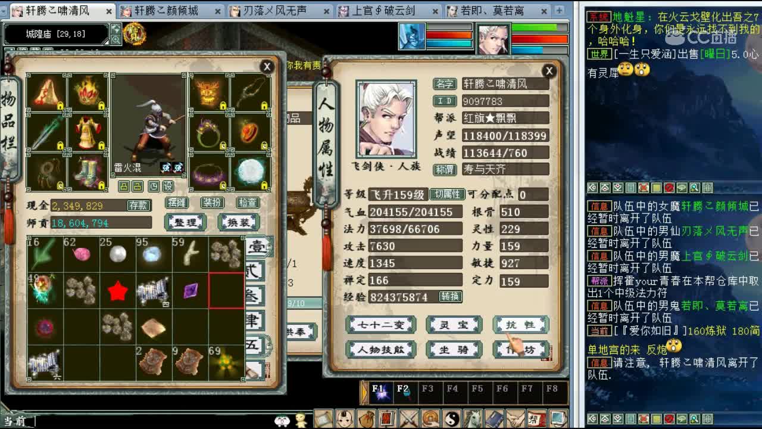762x429 pixels.
Task: Open the inventory bag icon in bottom toolbar
Action: (x=367, y=418)
